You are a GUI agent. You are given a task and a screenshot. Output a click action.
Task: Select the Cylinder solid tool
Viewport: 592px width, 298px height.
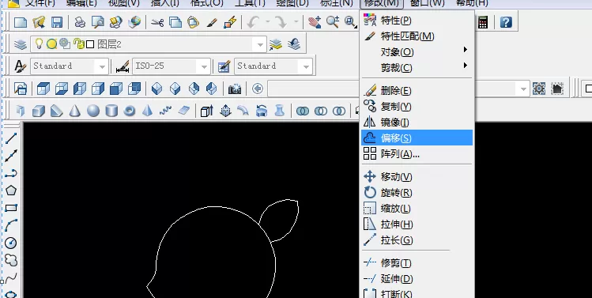(111, 111)
